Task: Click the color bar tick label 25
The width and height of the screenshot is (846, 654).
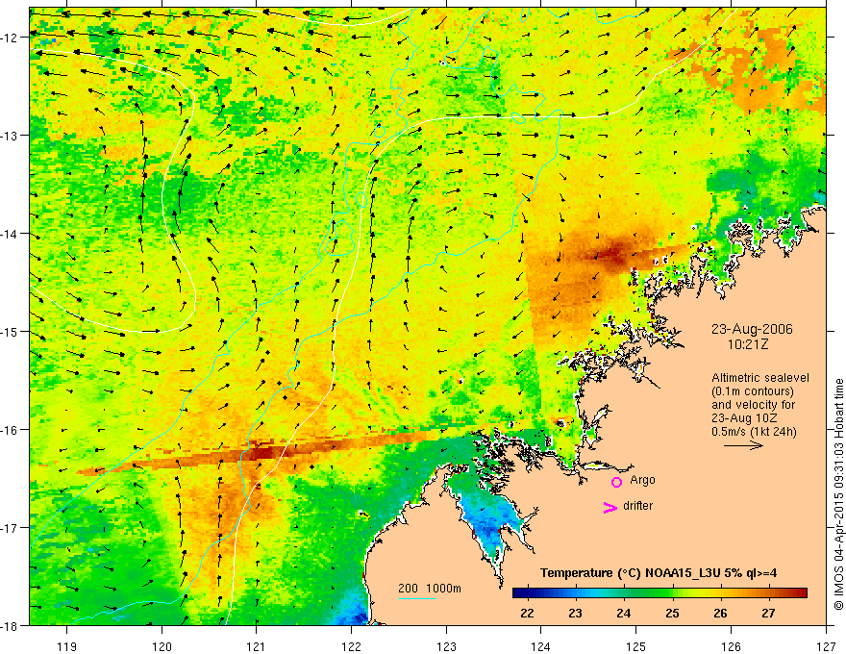Action: point(672,614)
